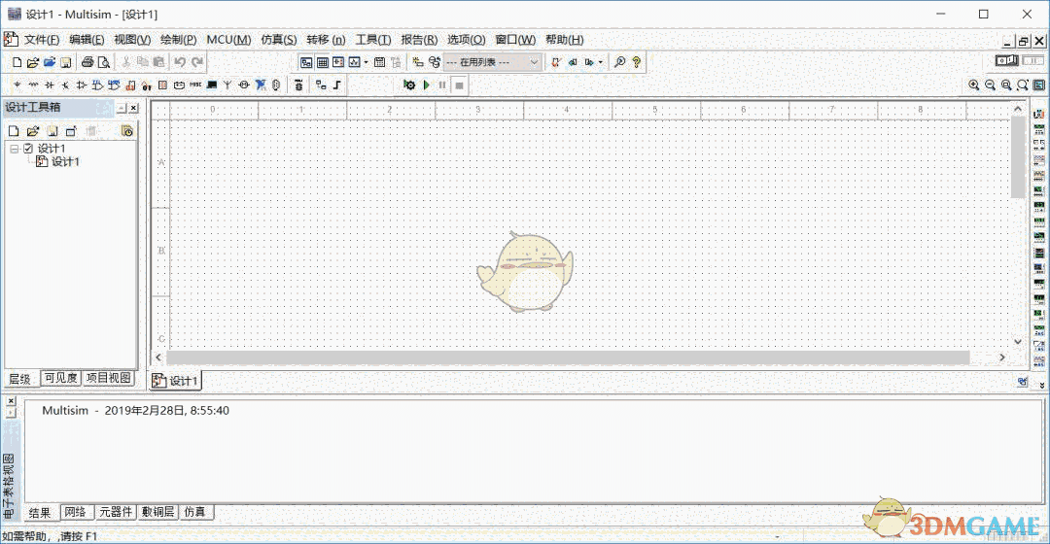Toggle the Grapher view button

point(354,62)
